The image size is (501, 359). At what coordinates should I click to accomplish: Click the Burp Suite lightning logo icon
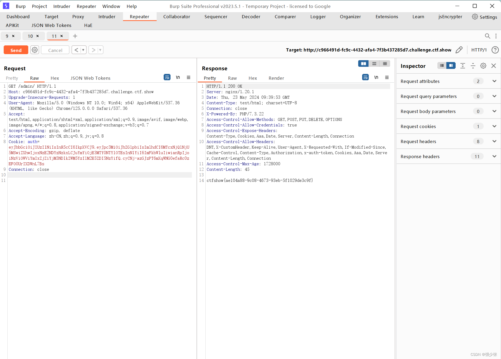coord(6,6)
